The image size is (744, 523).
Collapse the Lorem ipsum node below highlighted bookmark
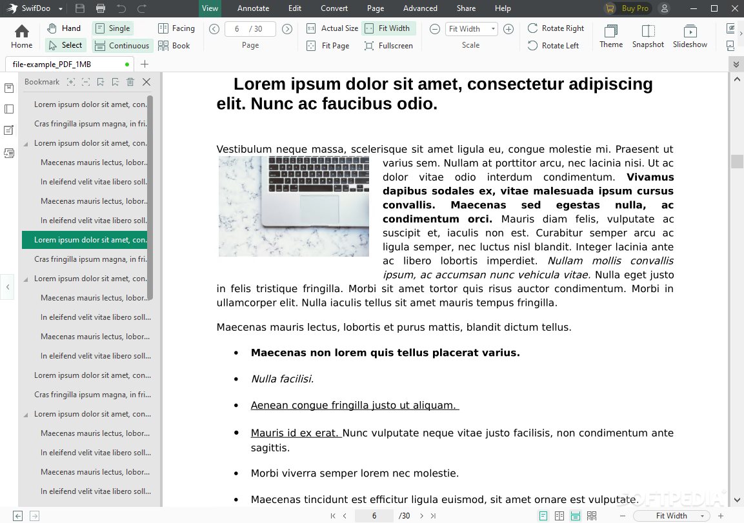coord(26,279)
